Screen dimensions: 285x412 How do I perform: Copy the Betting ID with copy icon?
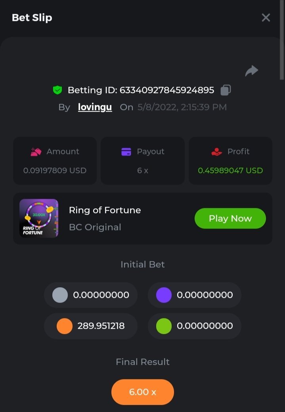point(226,90)
